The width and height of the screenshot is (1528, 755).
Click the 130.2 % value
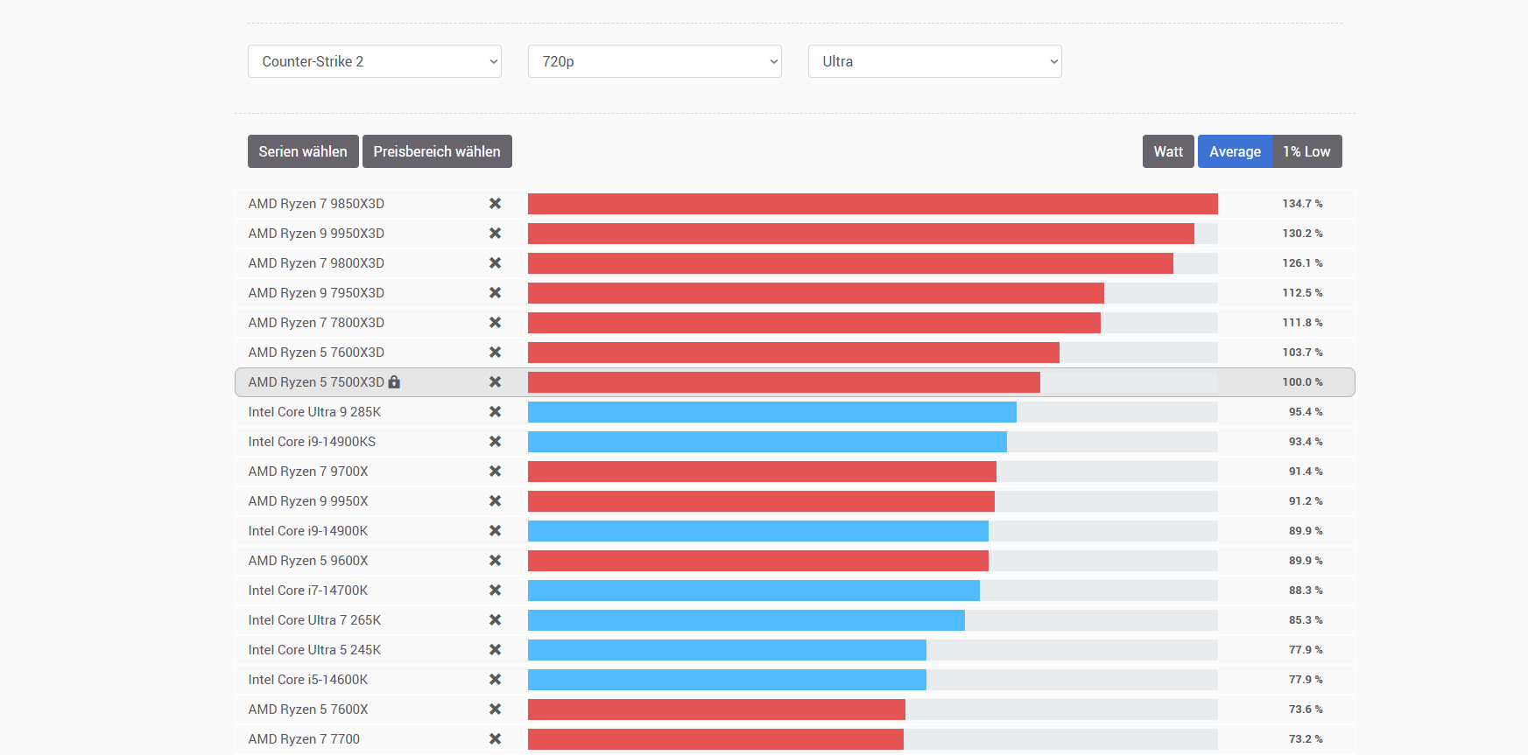click(1302, 234)
